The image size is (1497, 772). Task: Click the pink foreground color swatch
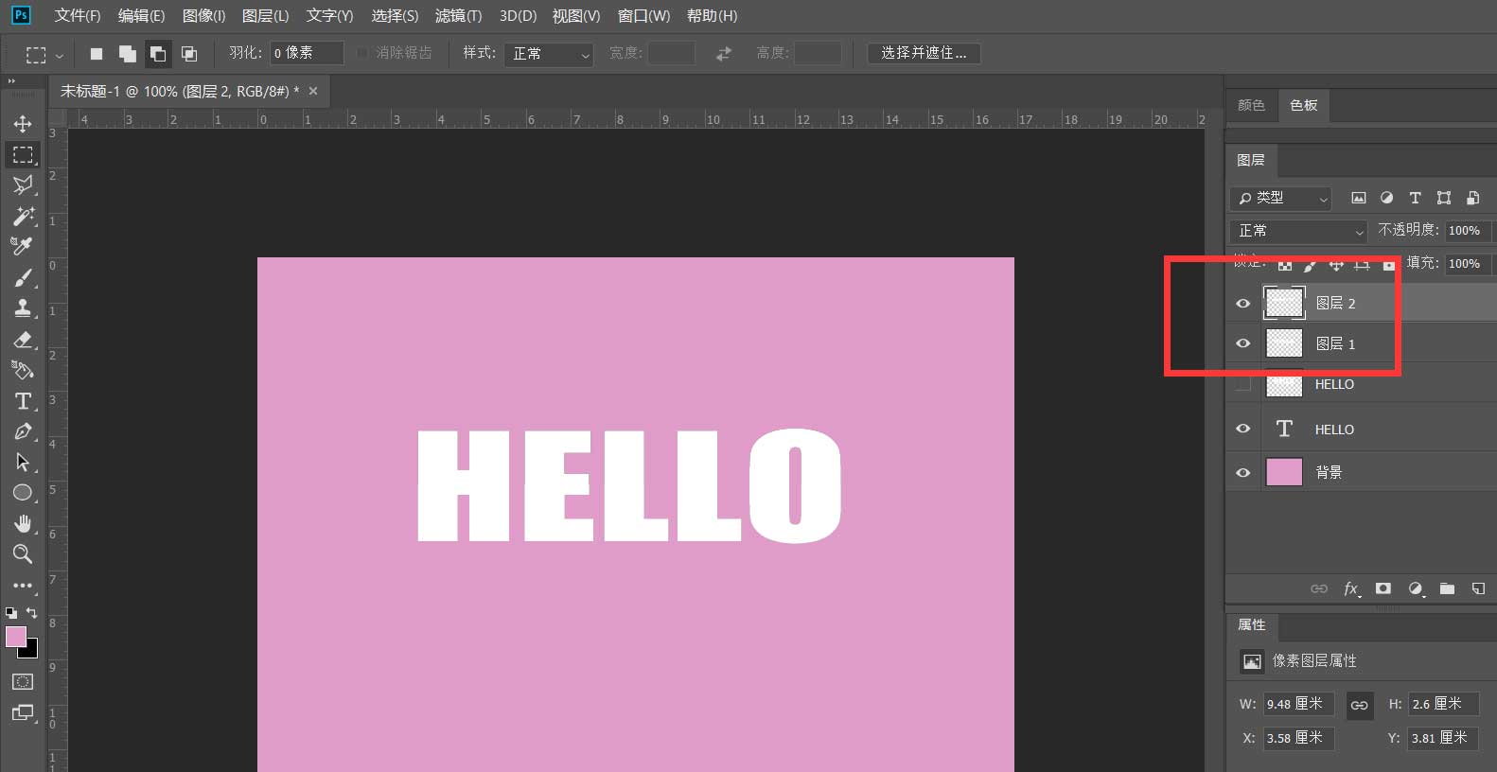[14, 636]
